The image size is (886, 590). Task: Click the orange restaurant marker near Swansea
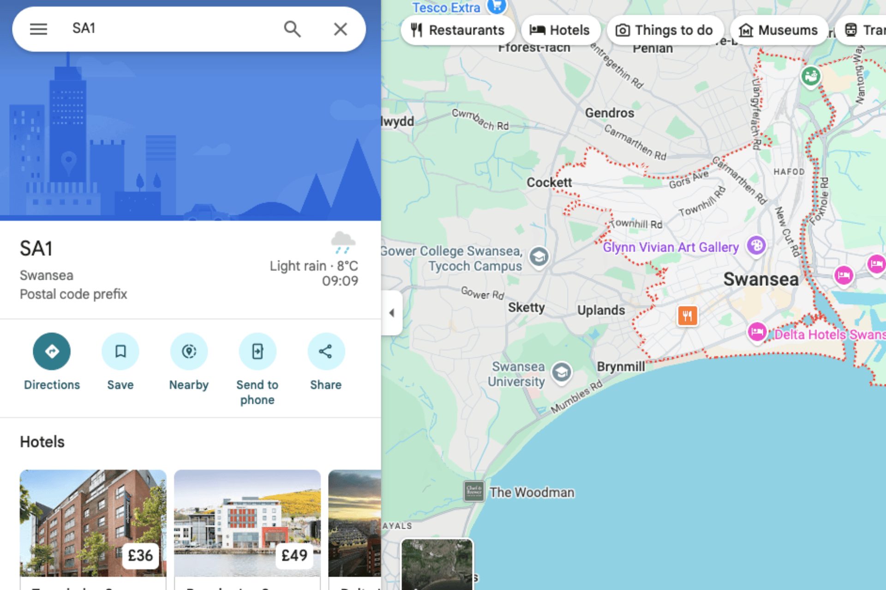pos(687,315)
